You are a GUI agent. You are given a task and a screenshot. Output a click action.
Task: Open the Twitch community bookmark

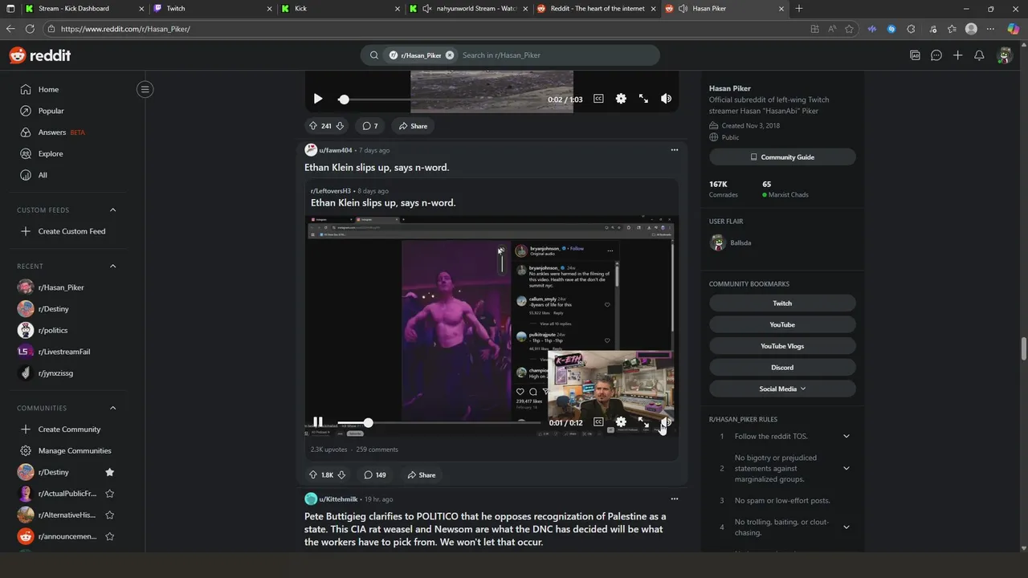point(782,303)
